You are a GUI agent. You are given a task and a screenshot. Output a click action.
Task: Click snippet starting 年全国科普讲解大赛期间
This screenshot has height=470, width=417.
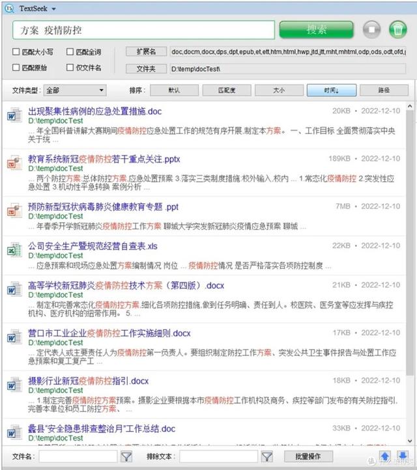pos(212,135)
